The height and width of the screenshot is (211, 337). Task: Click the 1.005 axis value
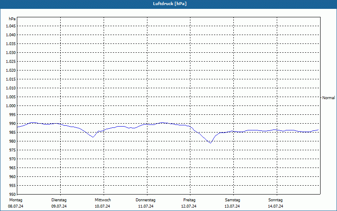click(11, 97)
